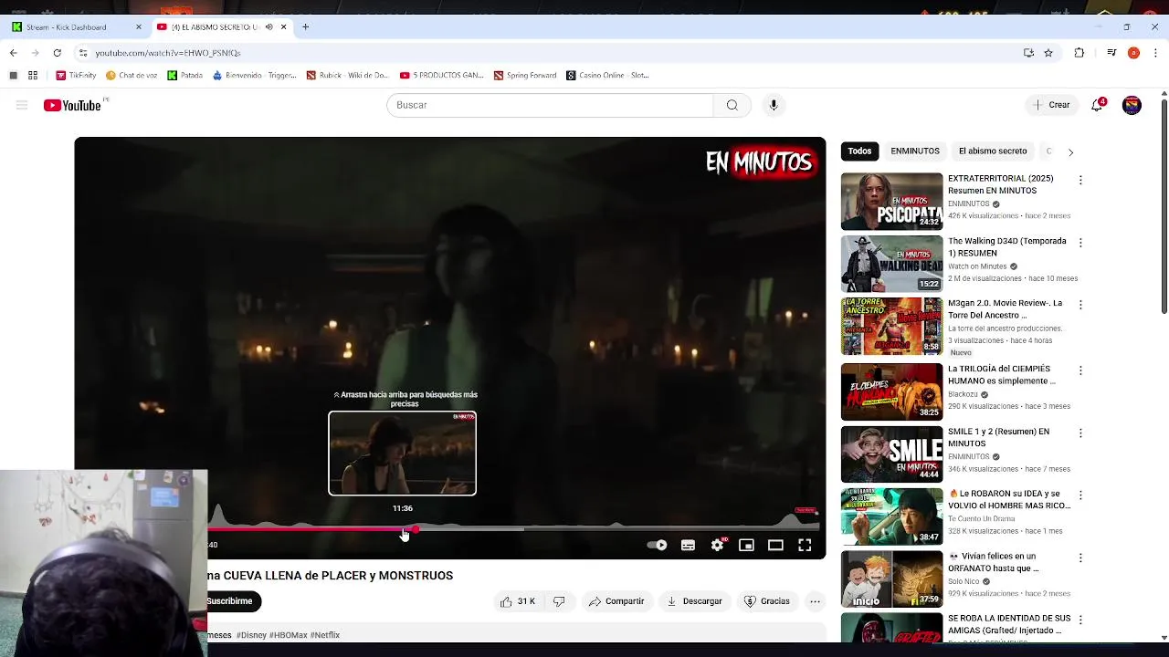This screenshot has width=1169, height=657.
Task: Open the video settings gear
Action: click(717, 545)
